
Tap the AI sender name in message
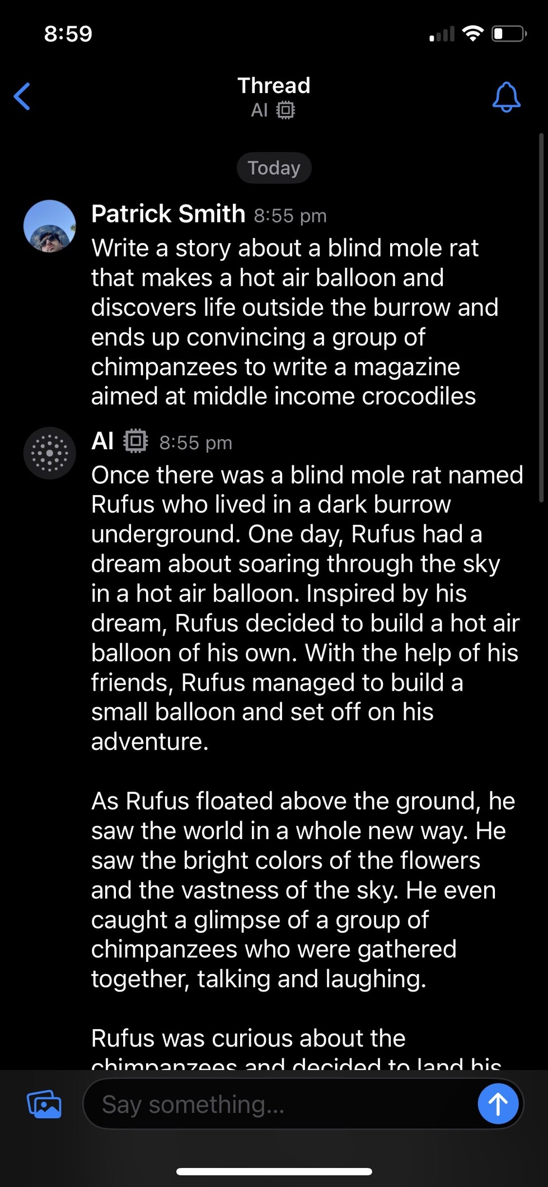102,441
